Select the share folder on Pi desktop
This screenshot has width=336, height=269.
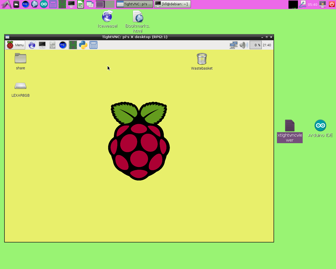20,58
